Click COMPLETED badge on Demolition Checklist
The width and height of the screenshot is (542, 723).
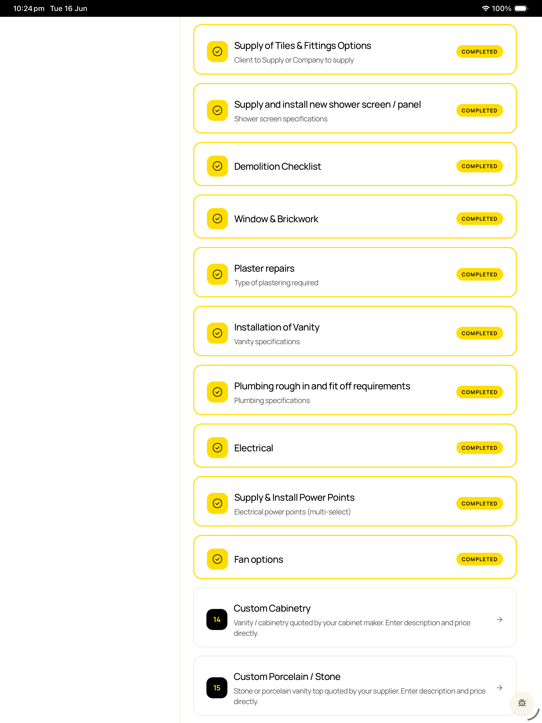(x=479, y=166)
